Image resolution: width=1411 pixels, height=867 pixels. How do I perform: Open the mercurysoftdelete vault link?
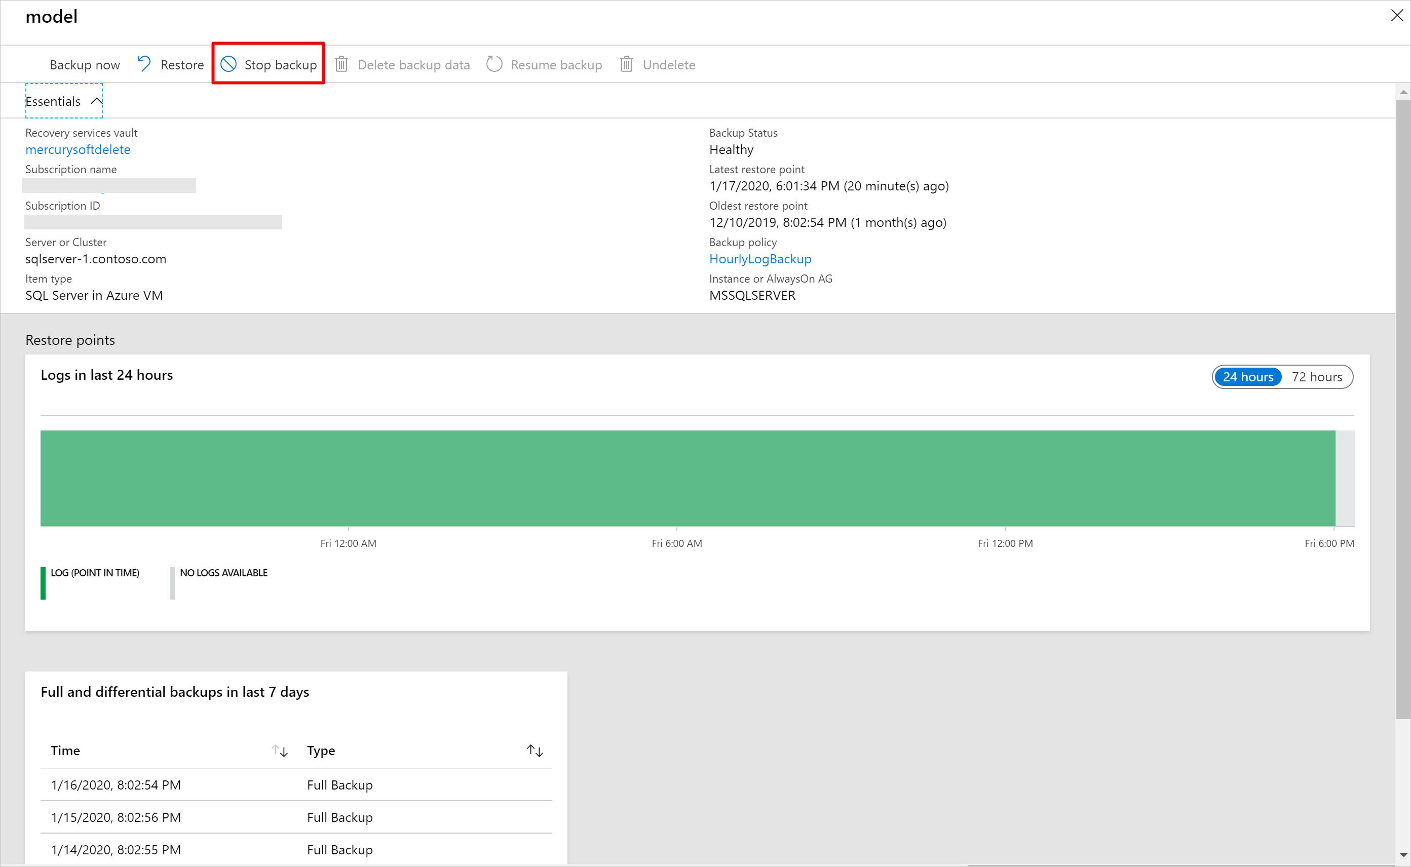[79, 148]
